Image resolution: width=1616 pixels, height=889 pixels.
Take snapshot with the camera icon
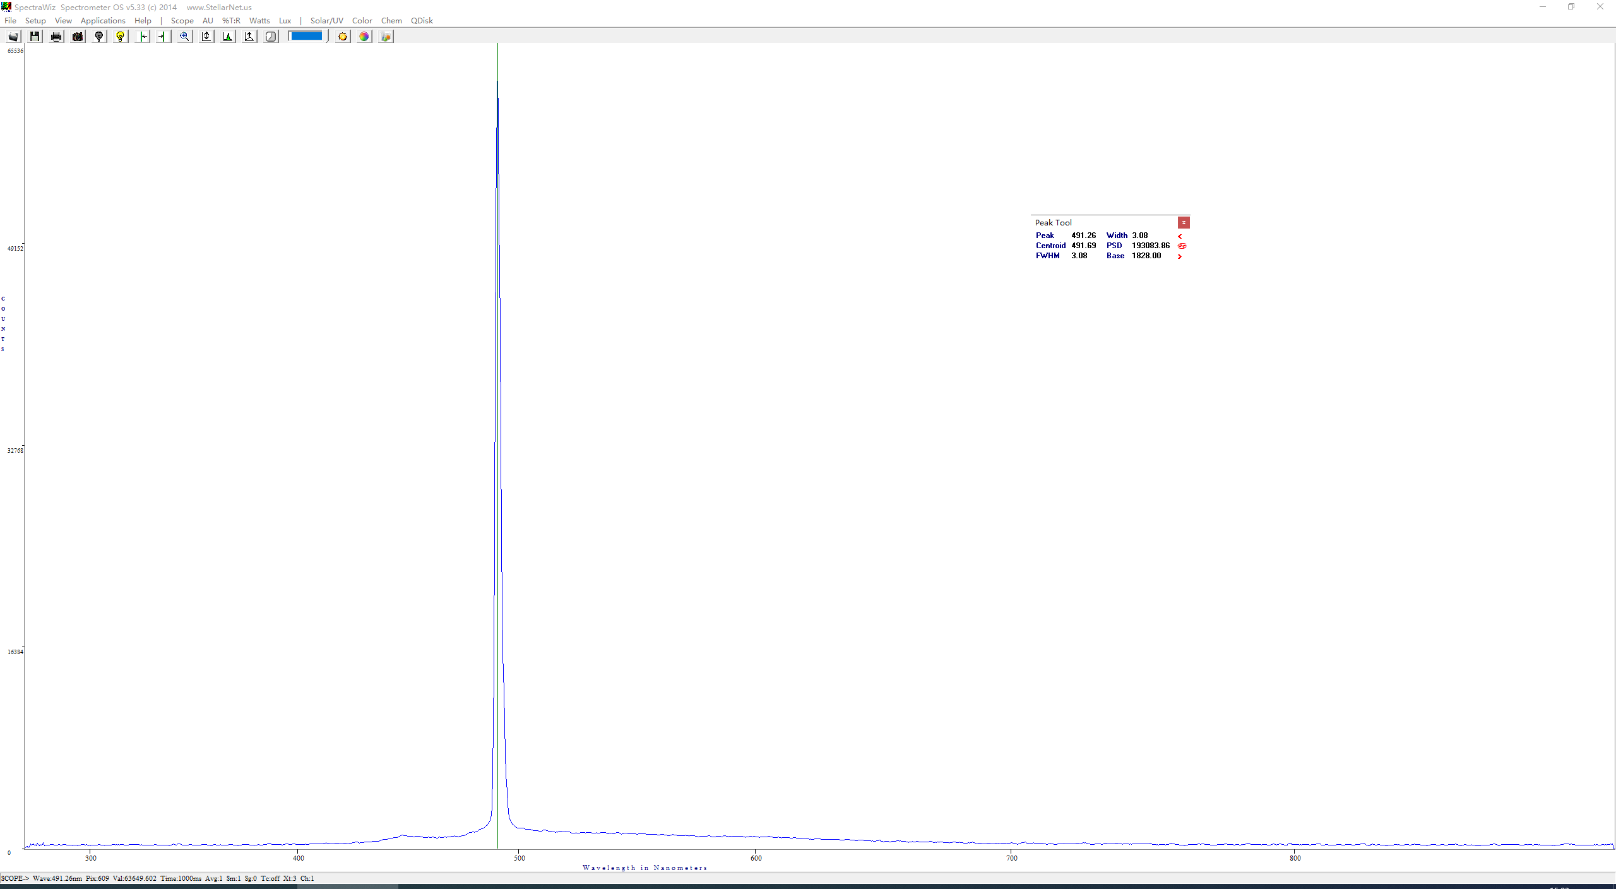[x=78, y=37]
